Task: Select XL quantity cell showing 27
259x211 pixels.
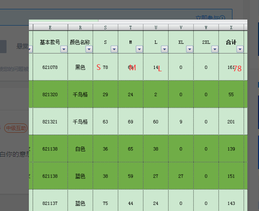Action: (x=181, y=176)
